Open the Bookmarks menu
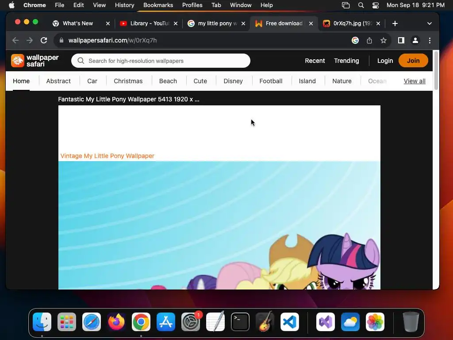Viewport: 453px width, 340px height. coord(158,5)
